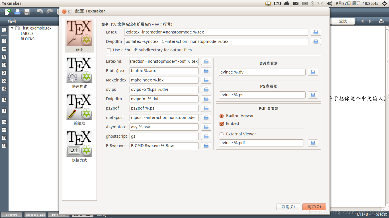Open the AS (Asymptote) commands panel

[x=4, y=146]
